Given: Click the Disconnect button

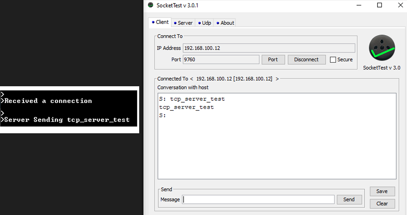Looking at the screenshot, I should coord(306,59).
